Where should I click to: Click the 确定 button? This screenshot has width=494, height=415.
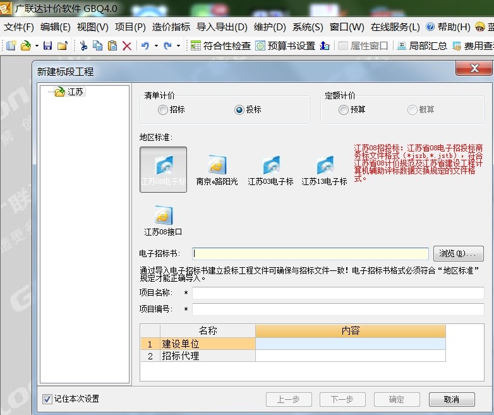tap(397, 400)
